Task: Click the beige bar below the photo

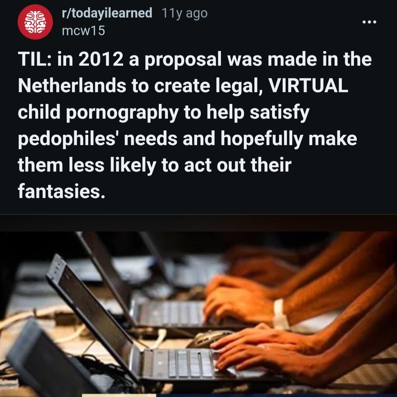Action: point(119,395)
